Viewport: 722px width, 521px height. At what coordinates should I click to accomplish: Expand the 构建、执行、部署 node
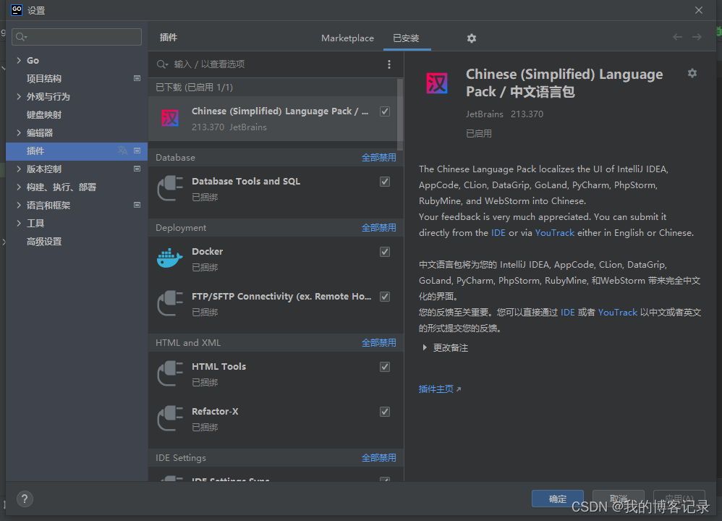19,187
